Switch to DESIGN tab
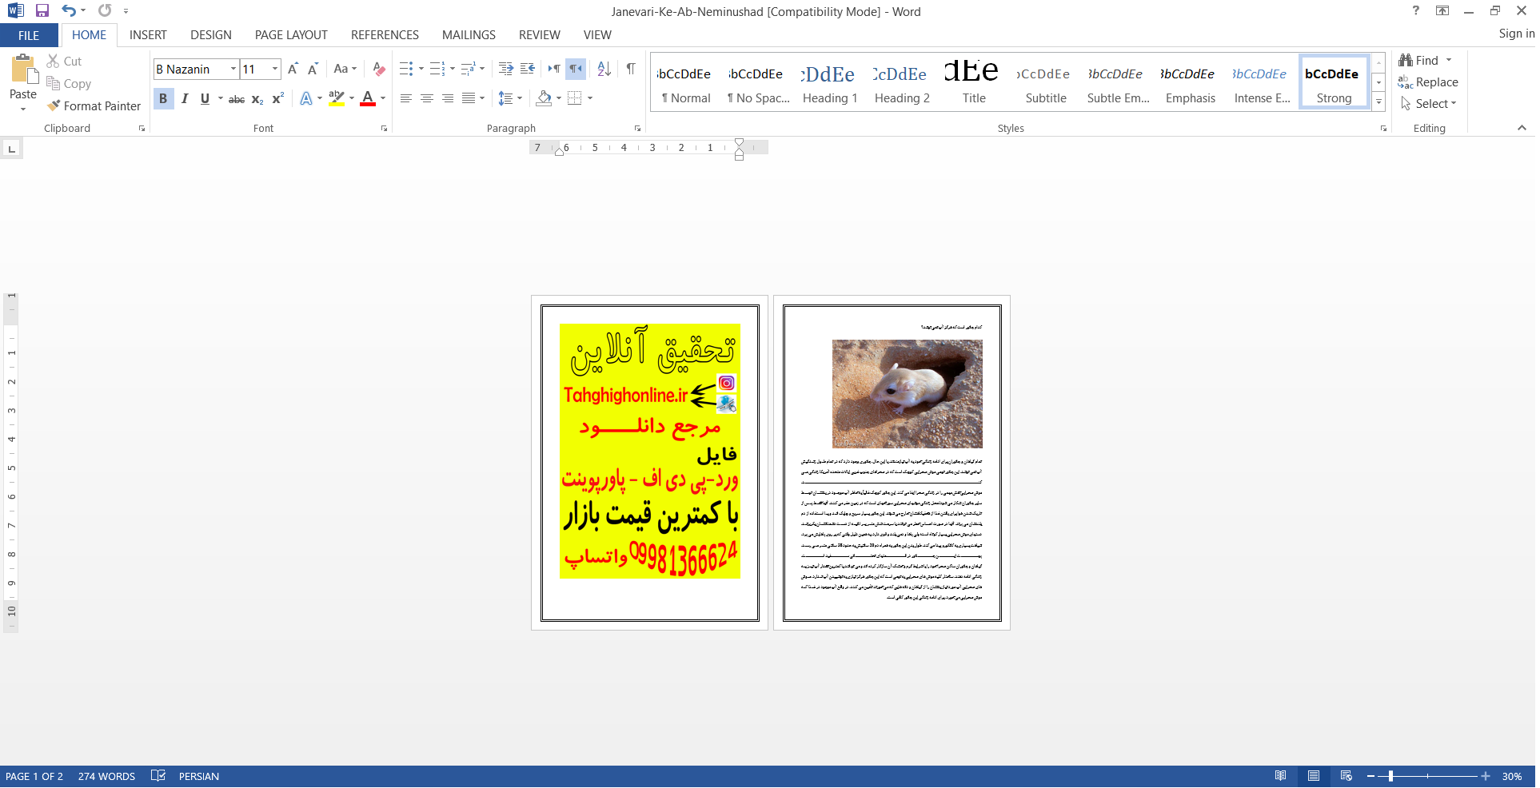Viewport: 1540px width, 788px height. click(x=211, y=35)
